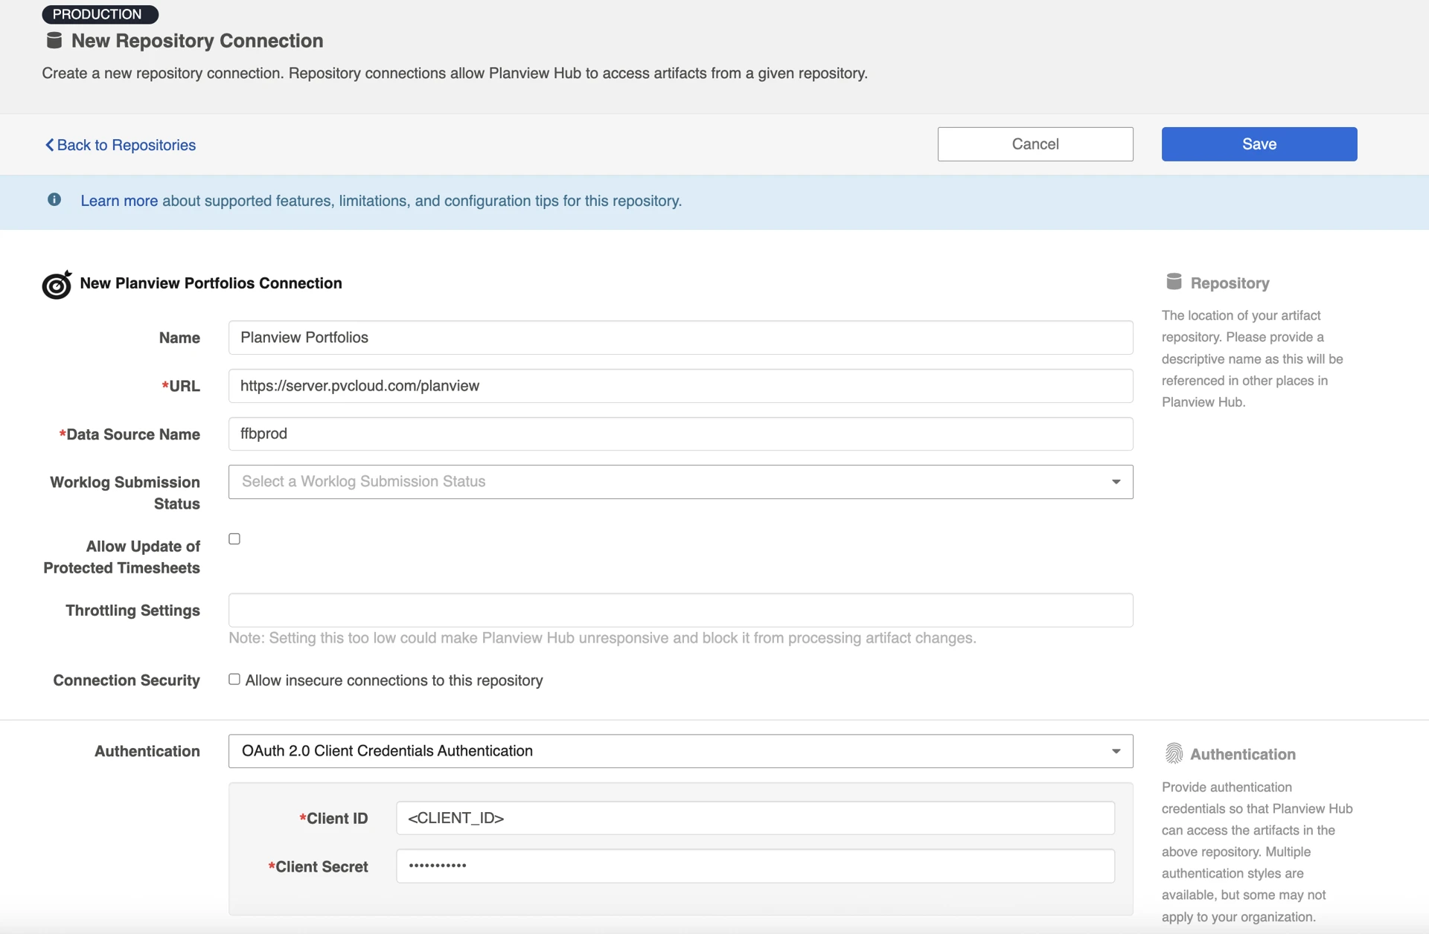
Task: Open the Learn more link
Action: 119,201
